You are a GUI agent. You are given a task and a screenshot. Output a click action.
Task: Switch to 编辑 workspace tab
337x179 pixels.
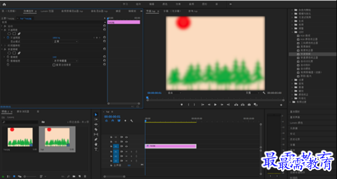point(152,4)
